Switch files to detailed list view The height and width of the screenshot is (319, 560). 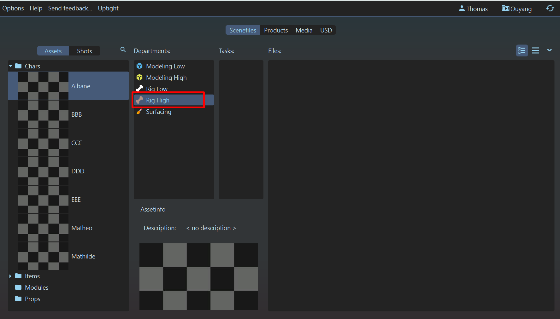coord(522,50)
